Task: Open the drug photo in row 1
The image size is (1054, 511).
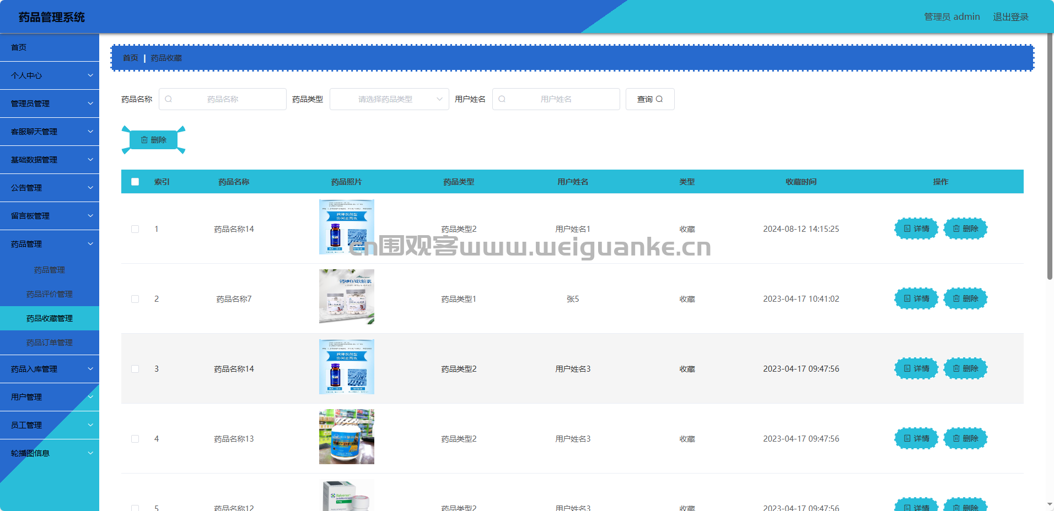Action: pyautogui.click(x=347, y=227)
